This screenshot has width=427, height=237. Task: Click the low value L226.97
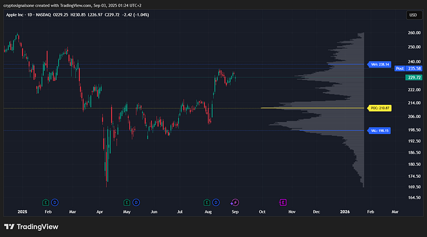(x=95, y=15)
